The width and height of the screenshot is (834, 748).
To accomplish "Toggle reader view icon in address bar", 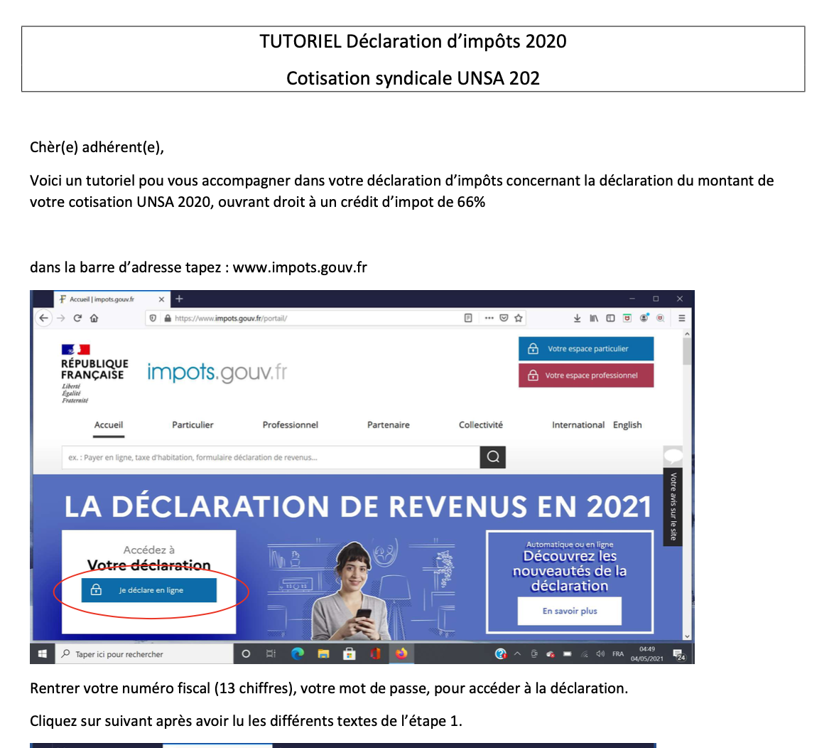I will [x=468, y=318].
